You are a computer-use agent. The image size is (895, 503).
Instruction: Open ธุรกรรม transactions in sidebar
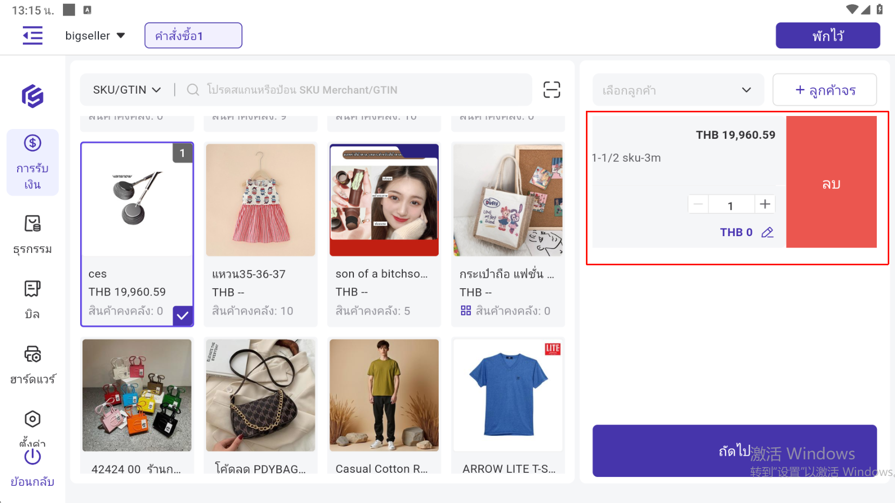32,235
